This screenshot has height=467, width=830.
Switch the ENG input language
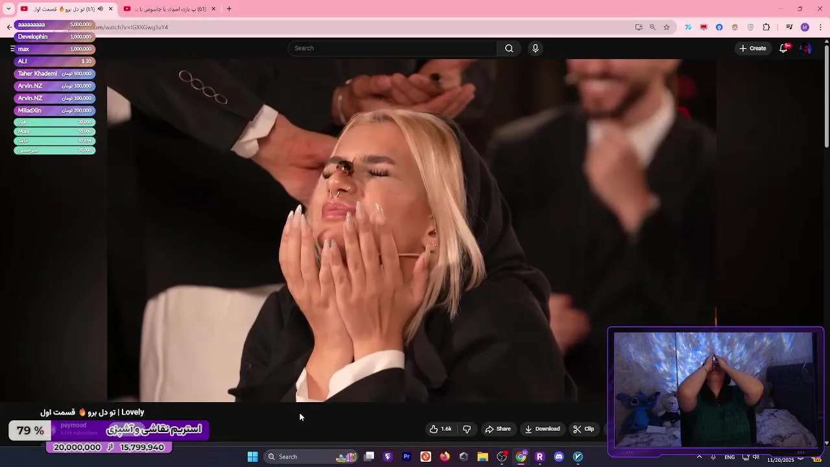click(x=729, y=457)
